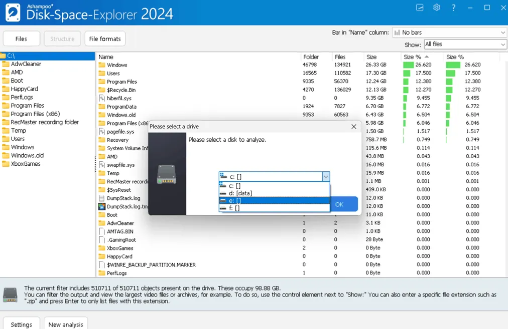Screen dimensions: 508x329
Task: Switch to the File formats tab
Action: tap(105, 39)
